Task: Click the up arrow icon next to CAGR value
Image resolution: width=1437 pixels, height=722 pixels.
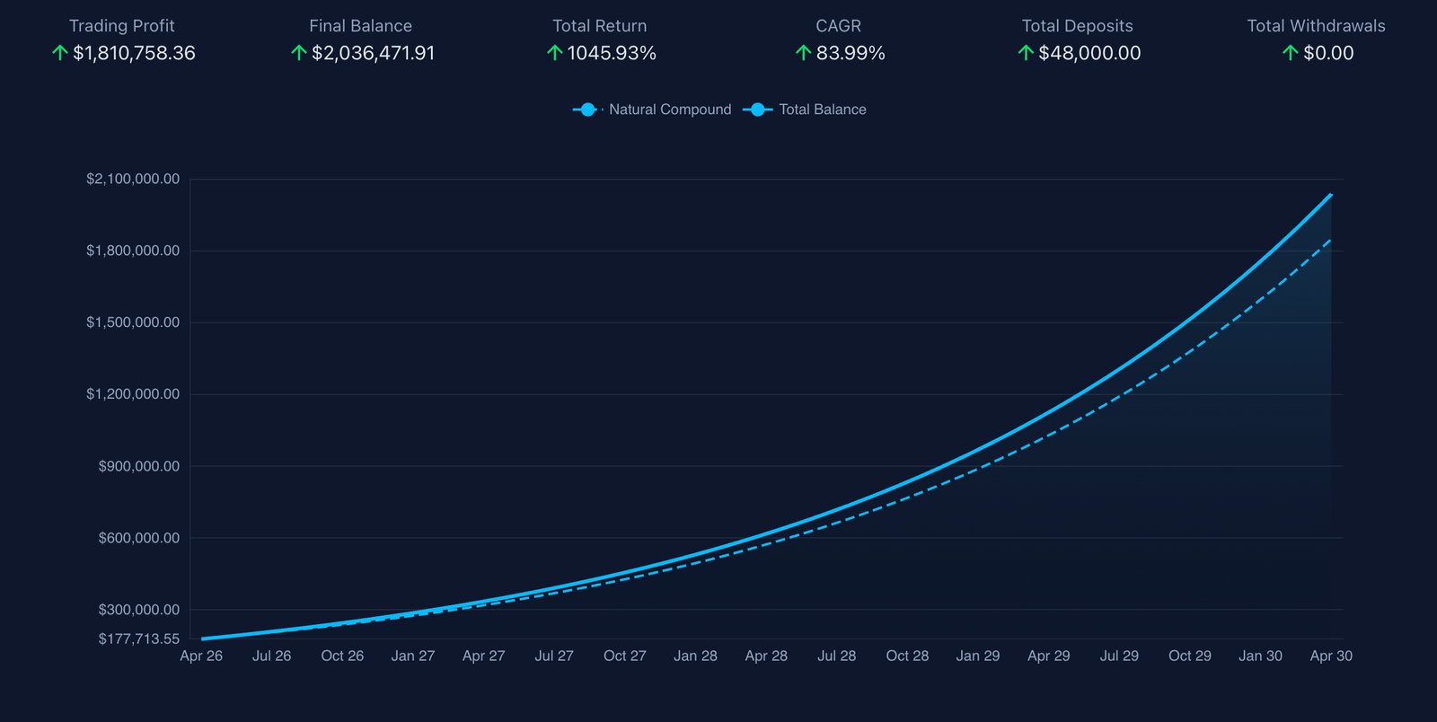Action: pos(804,53)
